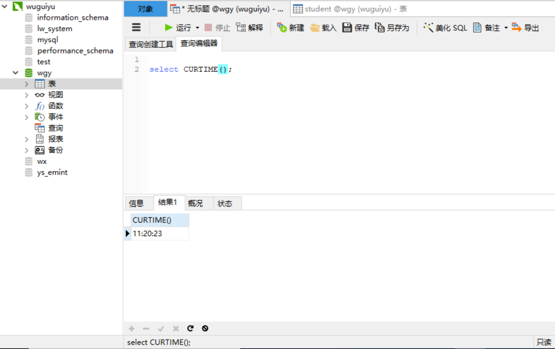The height and width of the screenshot is (349, 555).
Task: Open the 查询创建工具 tab
Action: coord(150,44)
